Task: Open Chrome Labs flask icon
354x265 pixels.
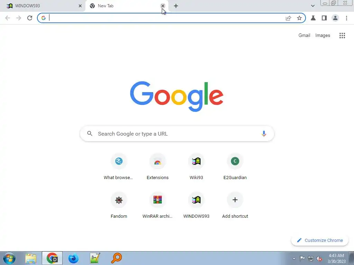Action: click(x=313, y=18)
